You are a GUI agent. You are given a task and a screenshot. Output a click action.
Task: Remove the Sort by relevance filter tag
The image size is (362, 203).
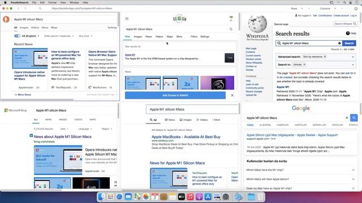325,56
